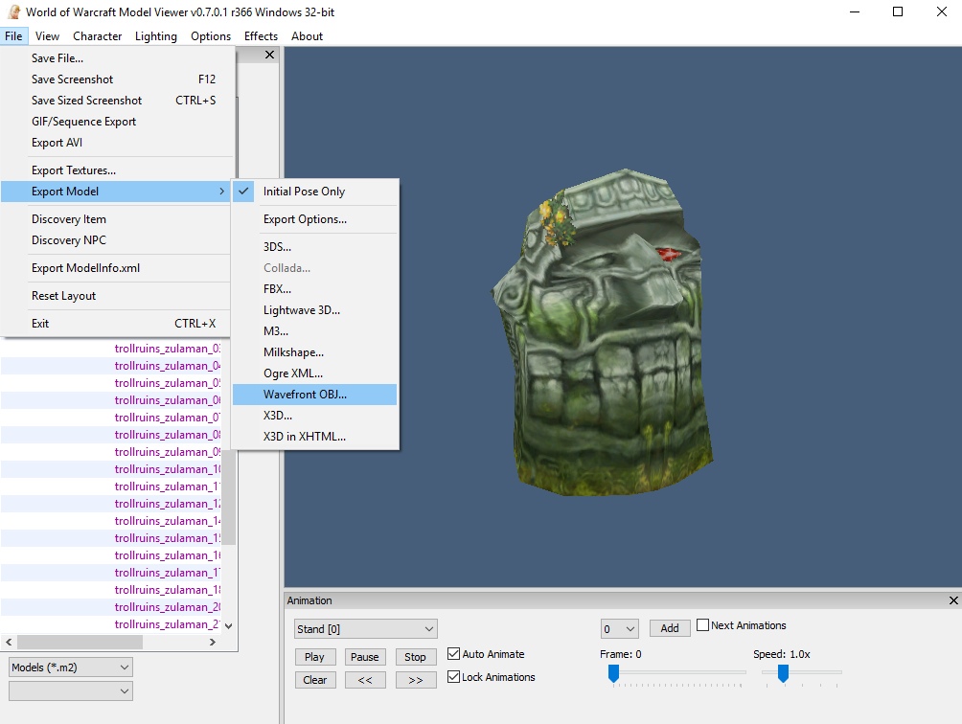Open the animation number dropdown showing 0
Screen dimensions: 962x724
click(620, 629)
